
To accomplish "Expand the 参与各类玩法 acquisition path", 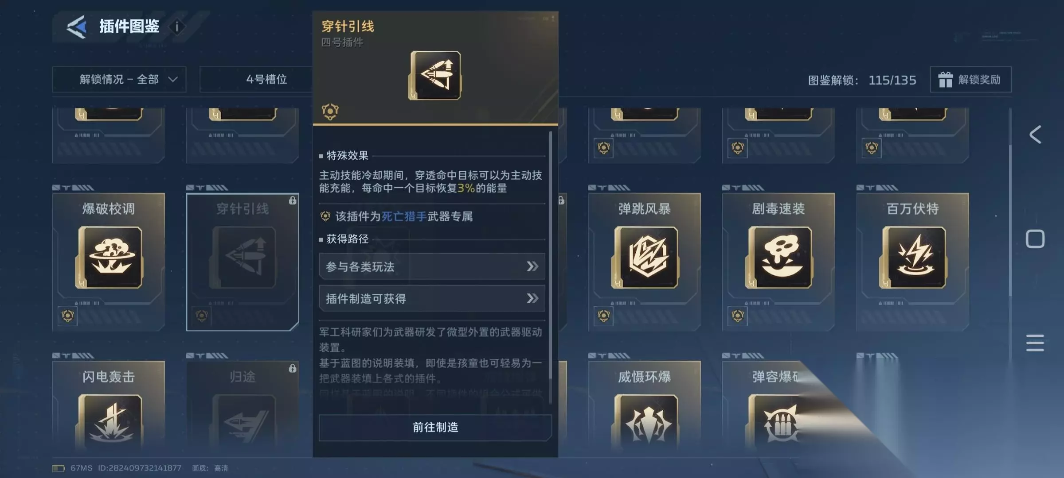I will point(432,266).
